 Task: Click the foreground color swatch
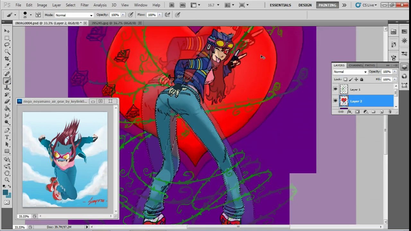[5, 192]
